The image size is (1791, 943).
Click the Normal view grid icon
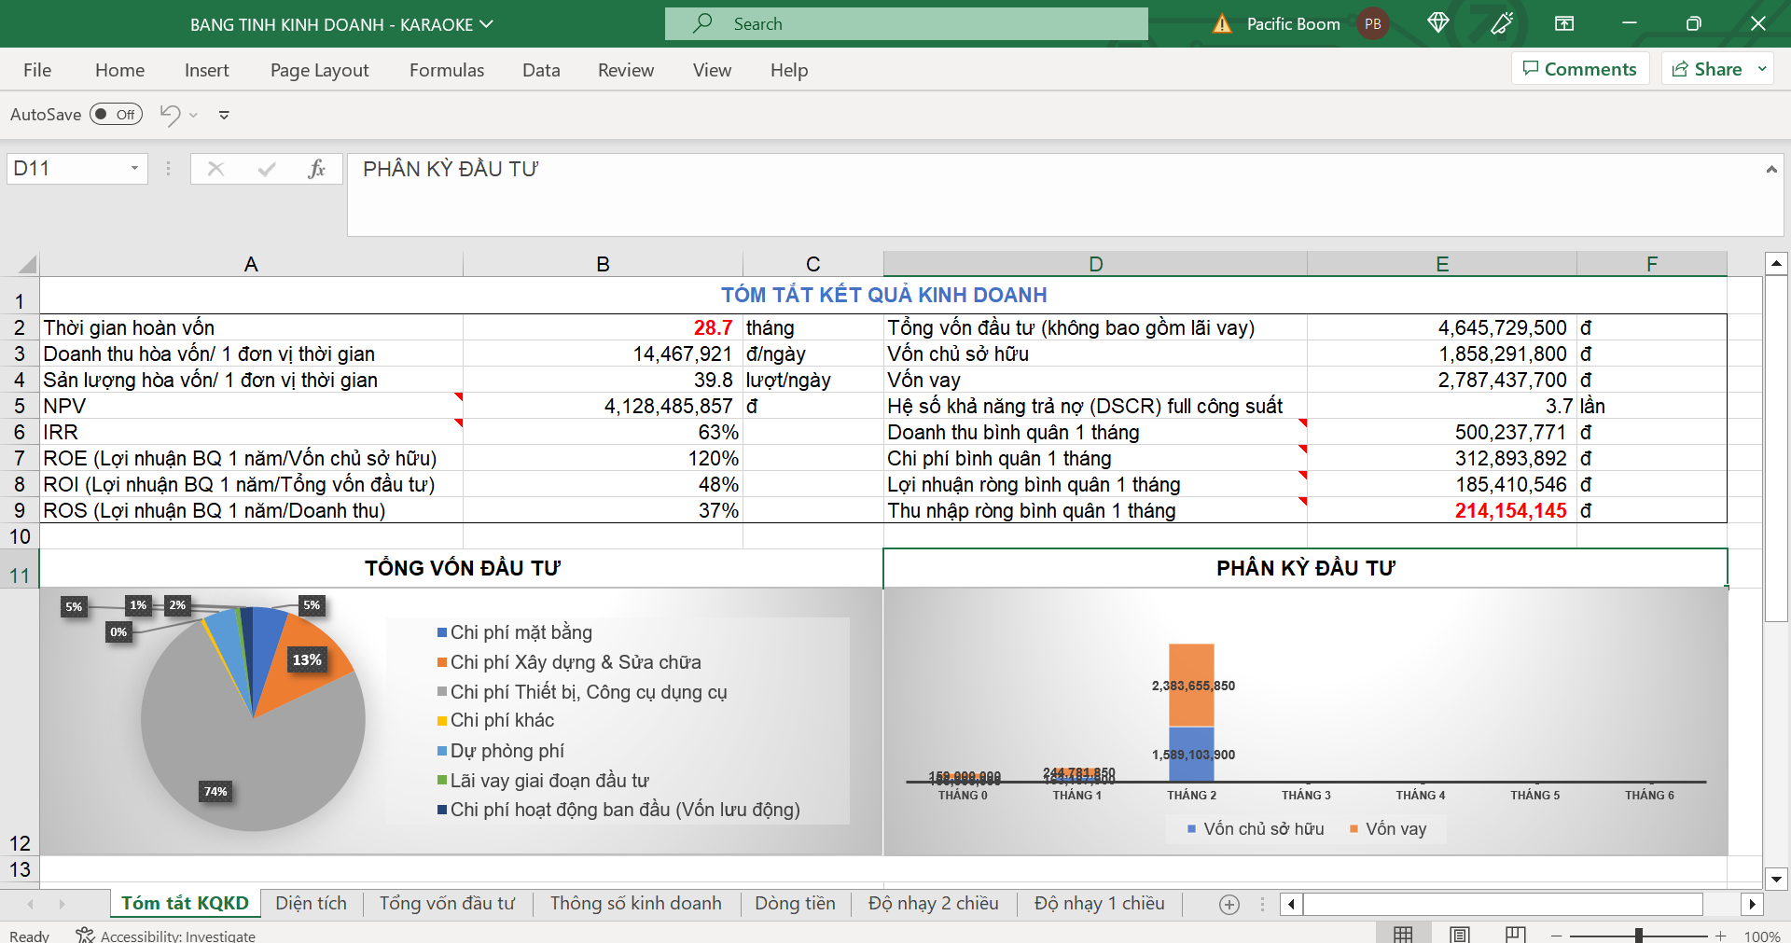tap(1403, 935)
